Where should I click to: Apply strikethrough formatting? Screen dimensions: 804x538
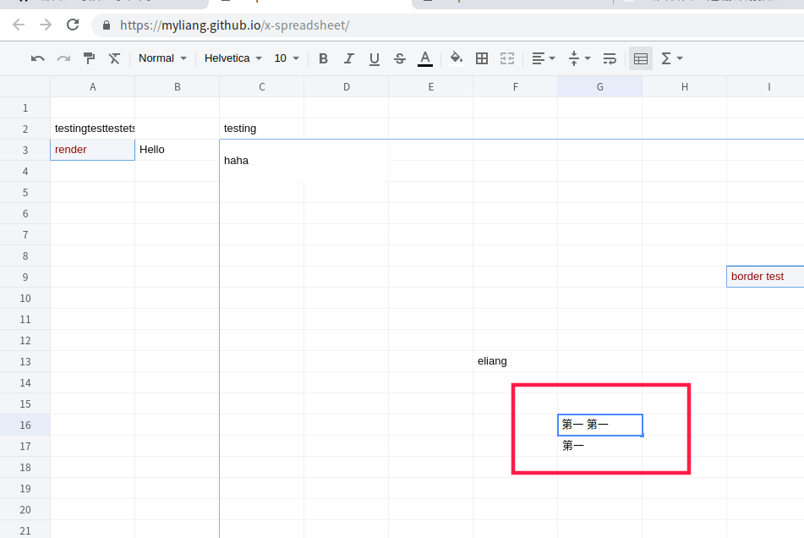pos(398,58)
